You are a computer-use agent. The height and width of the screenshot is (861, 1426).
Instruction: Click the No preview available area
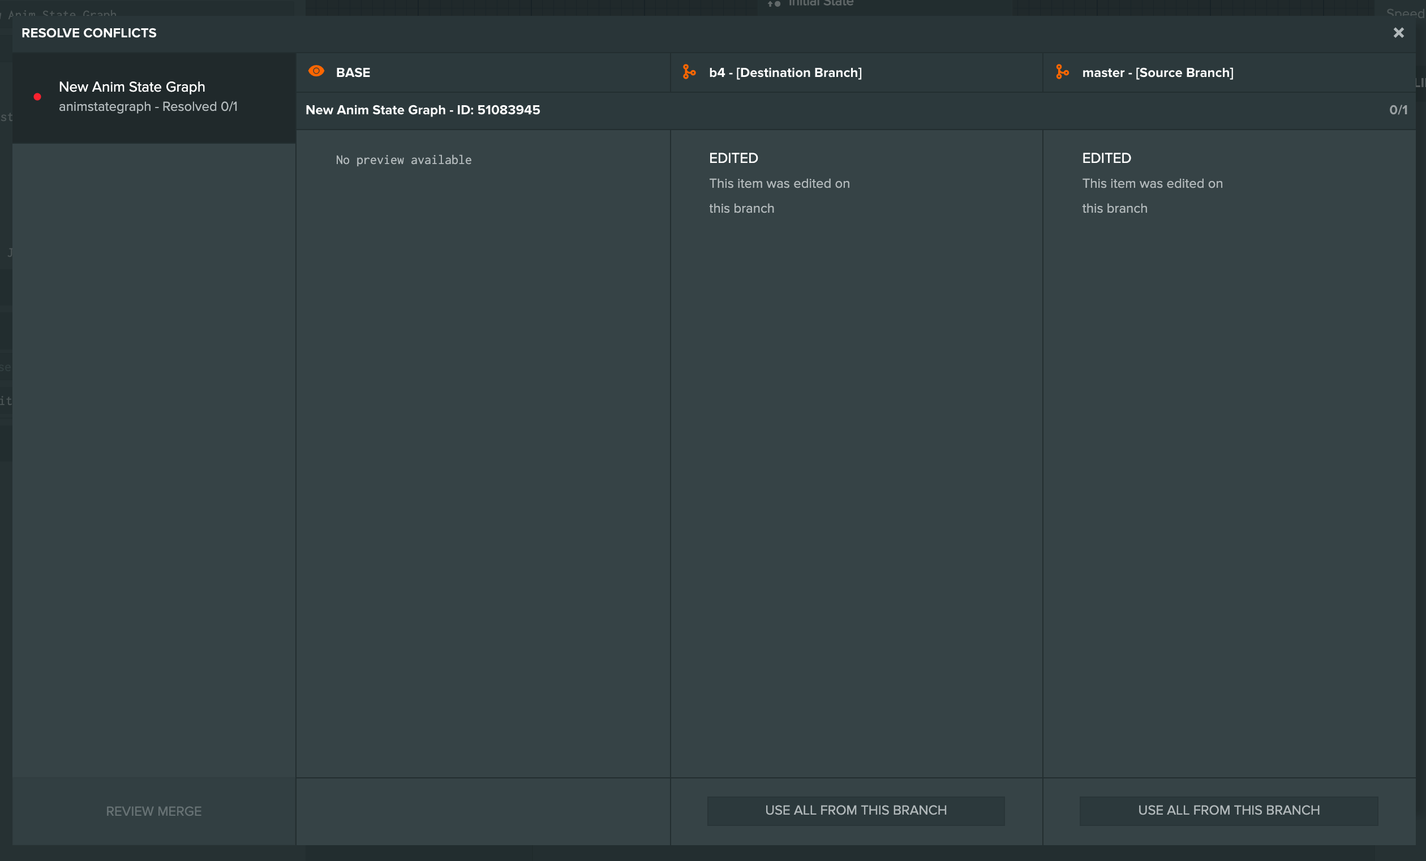[x=403, y=160]
